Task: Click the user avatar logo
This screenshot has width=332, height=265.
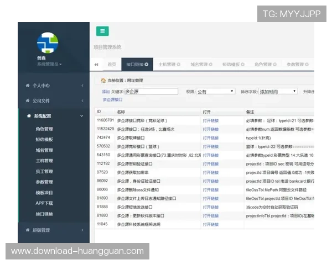Action: 48,43
